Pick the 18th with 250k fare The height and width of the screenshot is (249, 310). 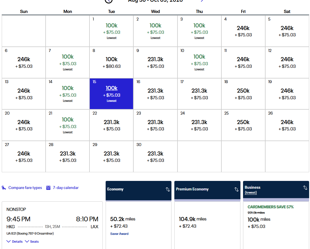click(x=243, y=94)
